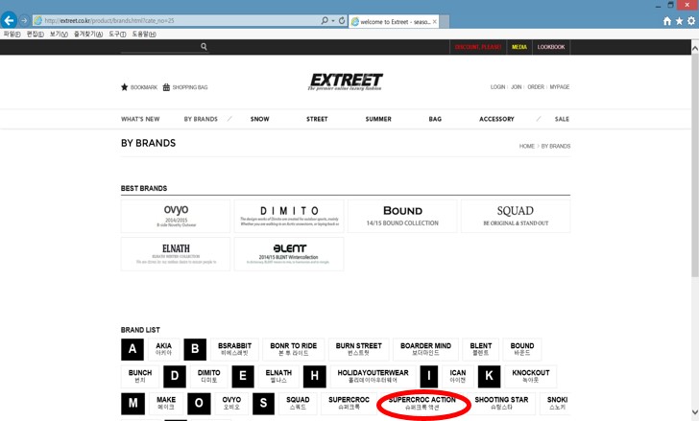Open the address bar search magnifier

coord(325,20)
